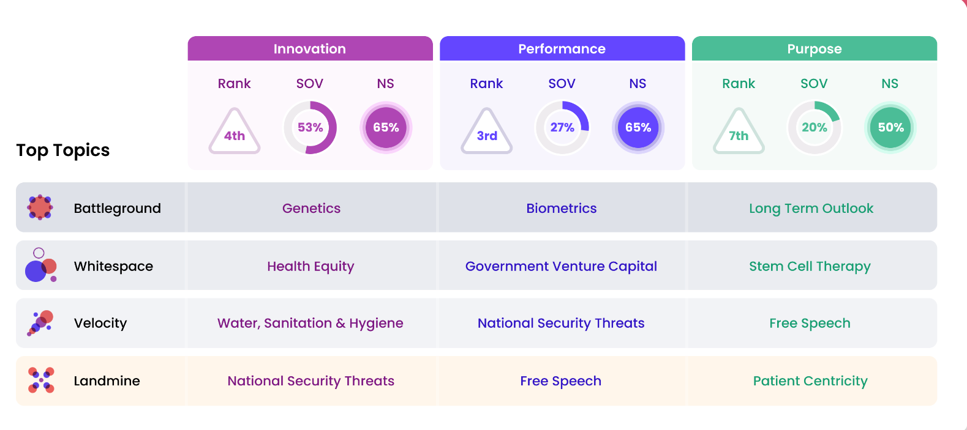Click the Innovation 53% SOV donut
This screenshot has height=430, width=967.
(x=310, y=127)
